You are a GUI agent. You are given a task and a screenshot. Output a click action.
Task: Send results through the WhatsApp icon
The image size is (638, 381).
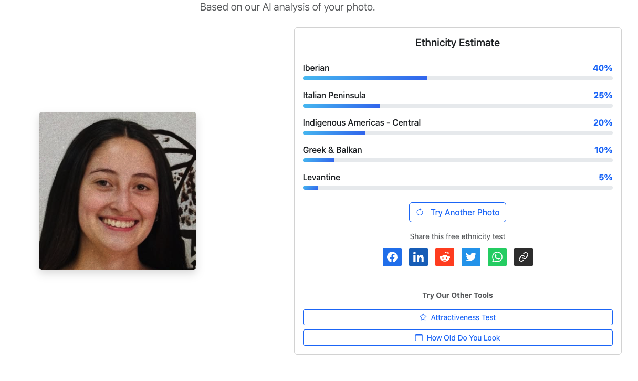[497, 257]
